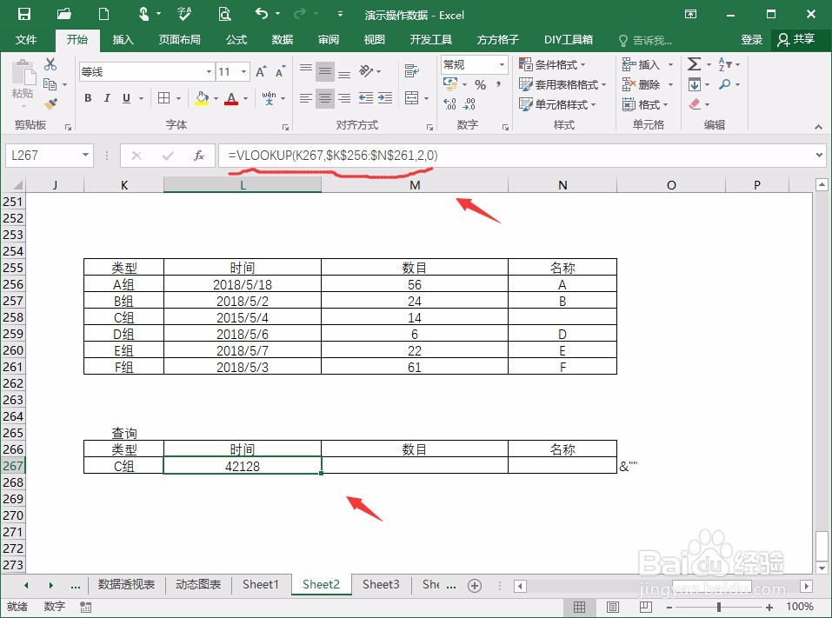Expand the number format dropdown showing 常规
Viewport: 832px width, 618px height.
click(503, 64)
